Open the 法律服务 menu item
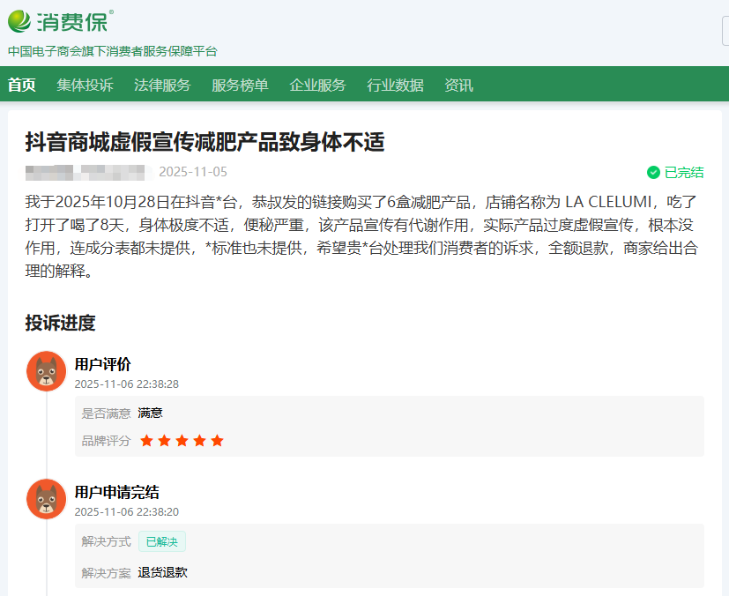Image resolution: width=729 pixels, height=596 pixels. coord(162,86)
